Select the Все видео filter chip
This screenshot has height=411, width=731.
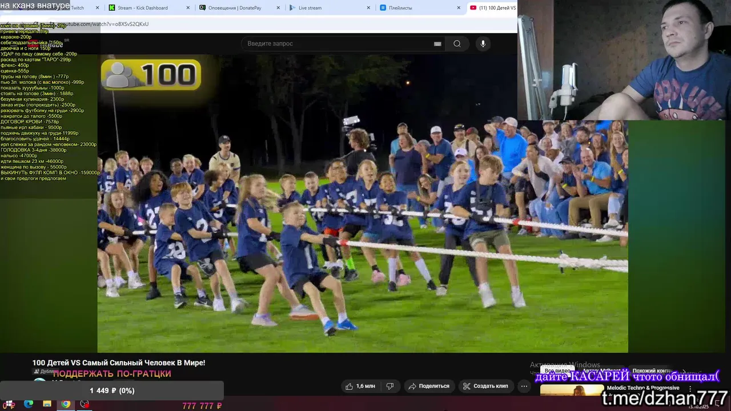point(557,371)
